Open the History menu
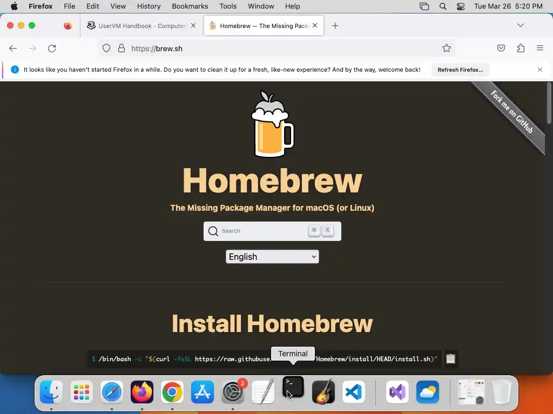Viewport: 553px width, 414px height. click(x=149, y=6)
